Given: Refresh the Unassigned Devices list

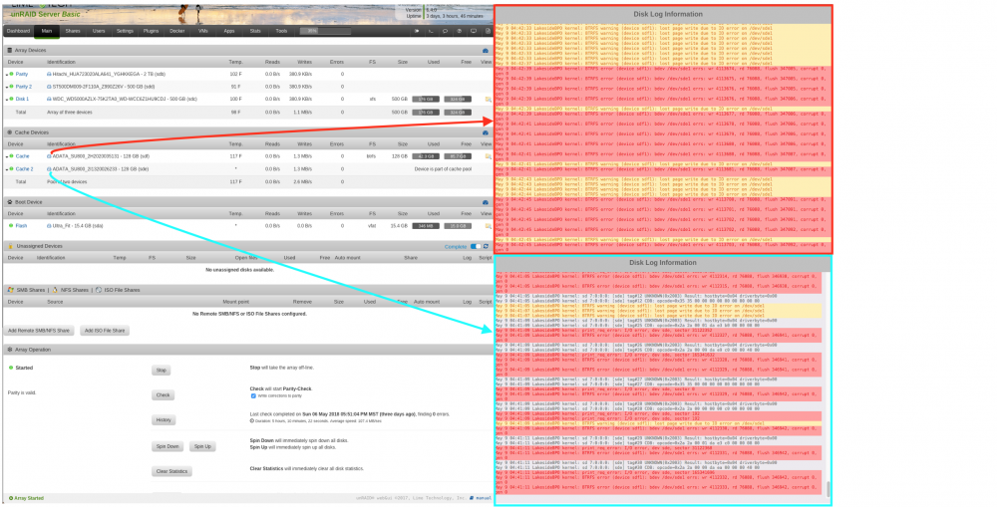Looking at the screenshot, I should point(487,246).
